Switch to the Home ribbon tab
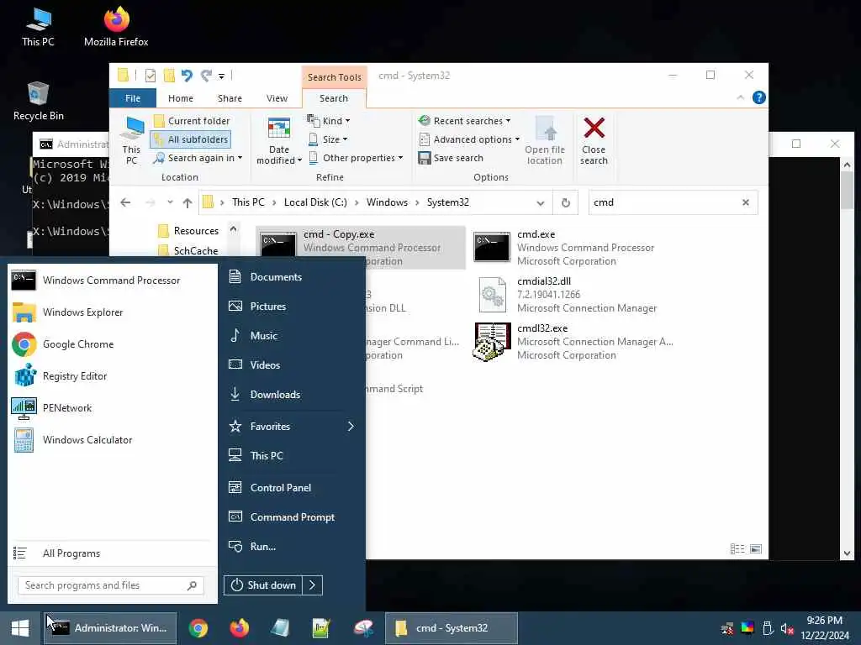 pyautogui.click(x=181, y=98)
